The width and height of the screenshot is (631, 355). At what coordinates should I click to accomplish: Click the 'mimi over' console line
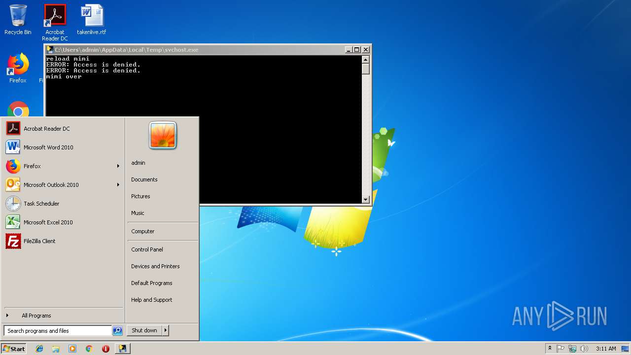pos(64,76)
